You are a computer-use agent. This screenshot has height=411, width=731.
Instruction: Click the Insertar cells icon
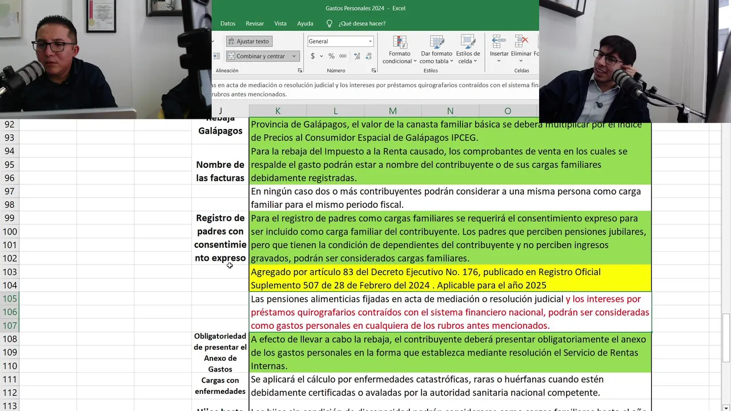(499, 42)
